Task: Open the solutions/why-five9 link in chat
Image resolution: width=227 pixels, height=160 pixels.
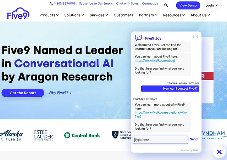Action: [161, 114]
